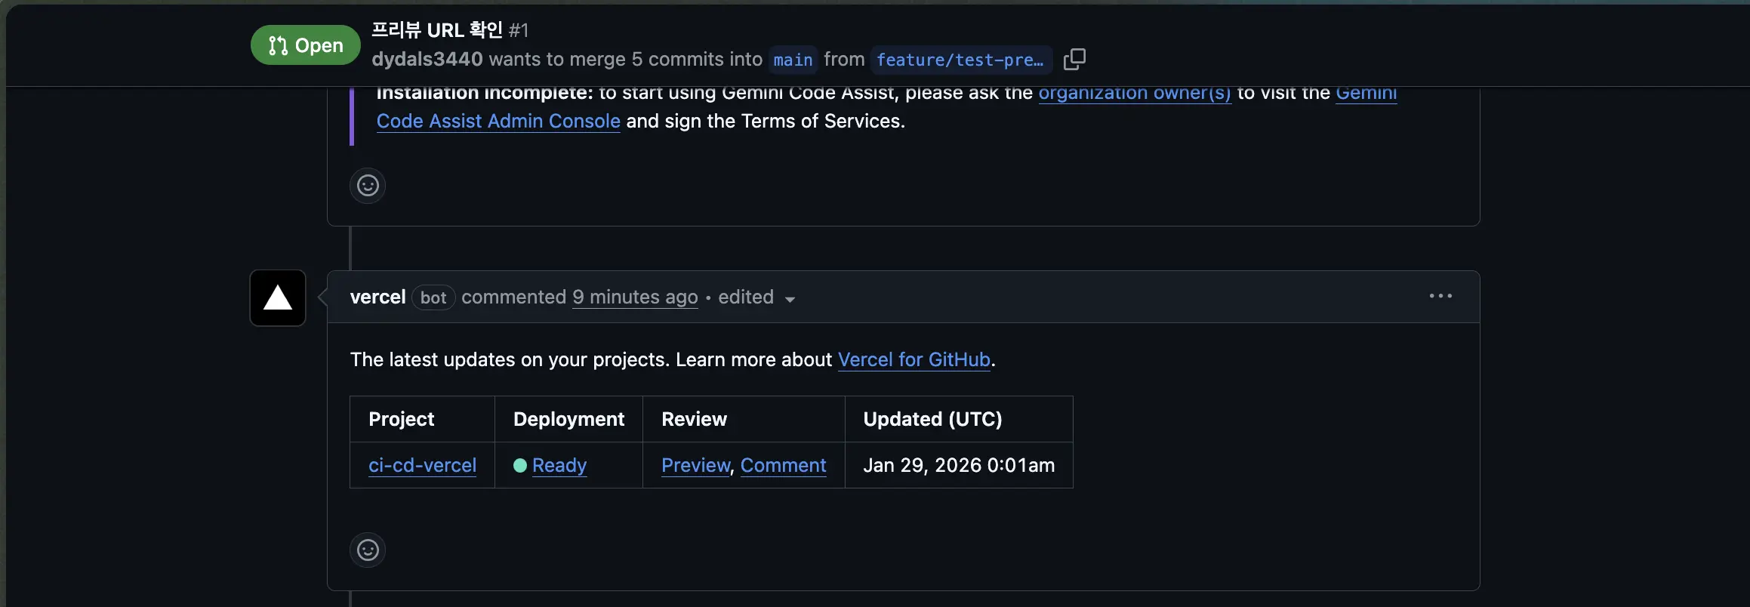This screenshot has height=607, width=1750.
Task: Click the green Ready status dot
Action: click(x=520, y=466)
